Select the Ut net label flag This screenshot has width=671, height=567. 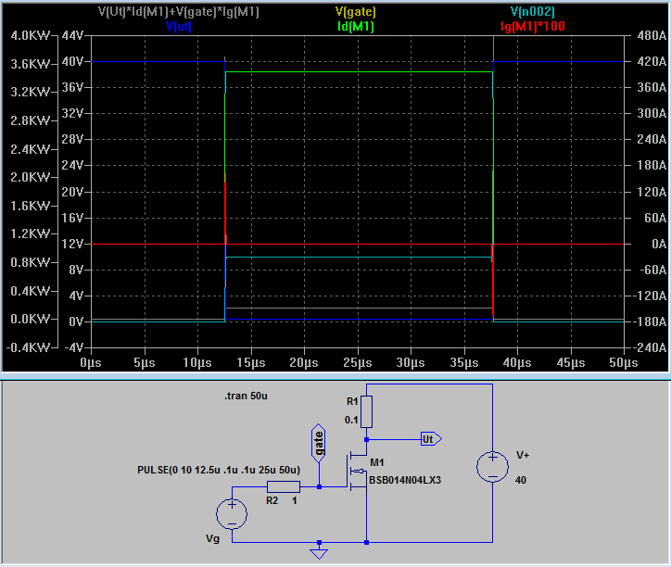click(431, 439)
